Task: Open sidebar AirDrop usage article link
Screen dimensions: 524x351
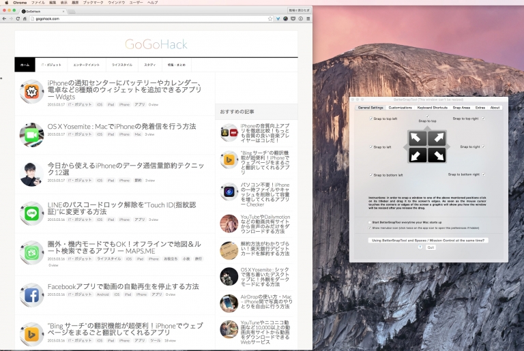Action: [x=266, y=301]
